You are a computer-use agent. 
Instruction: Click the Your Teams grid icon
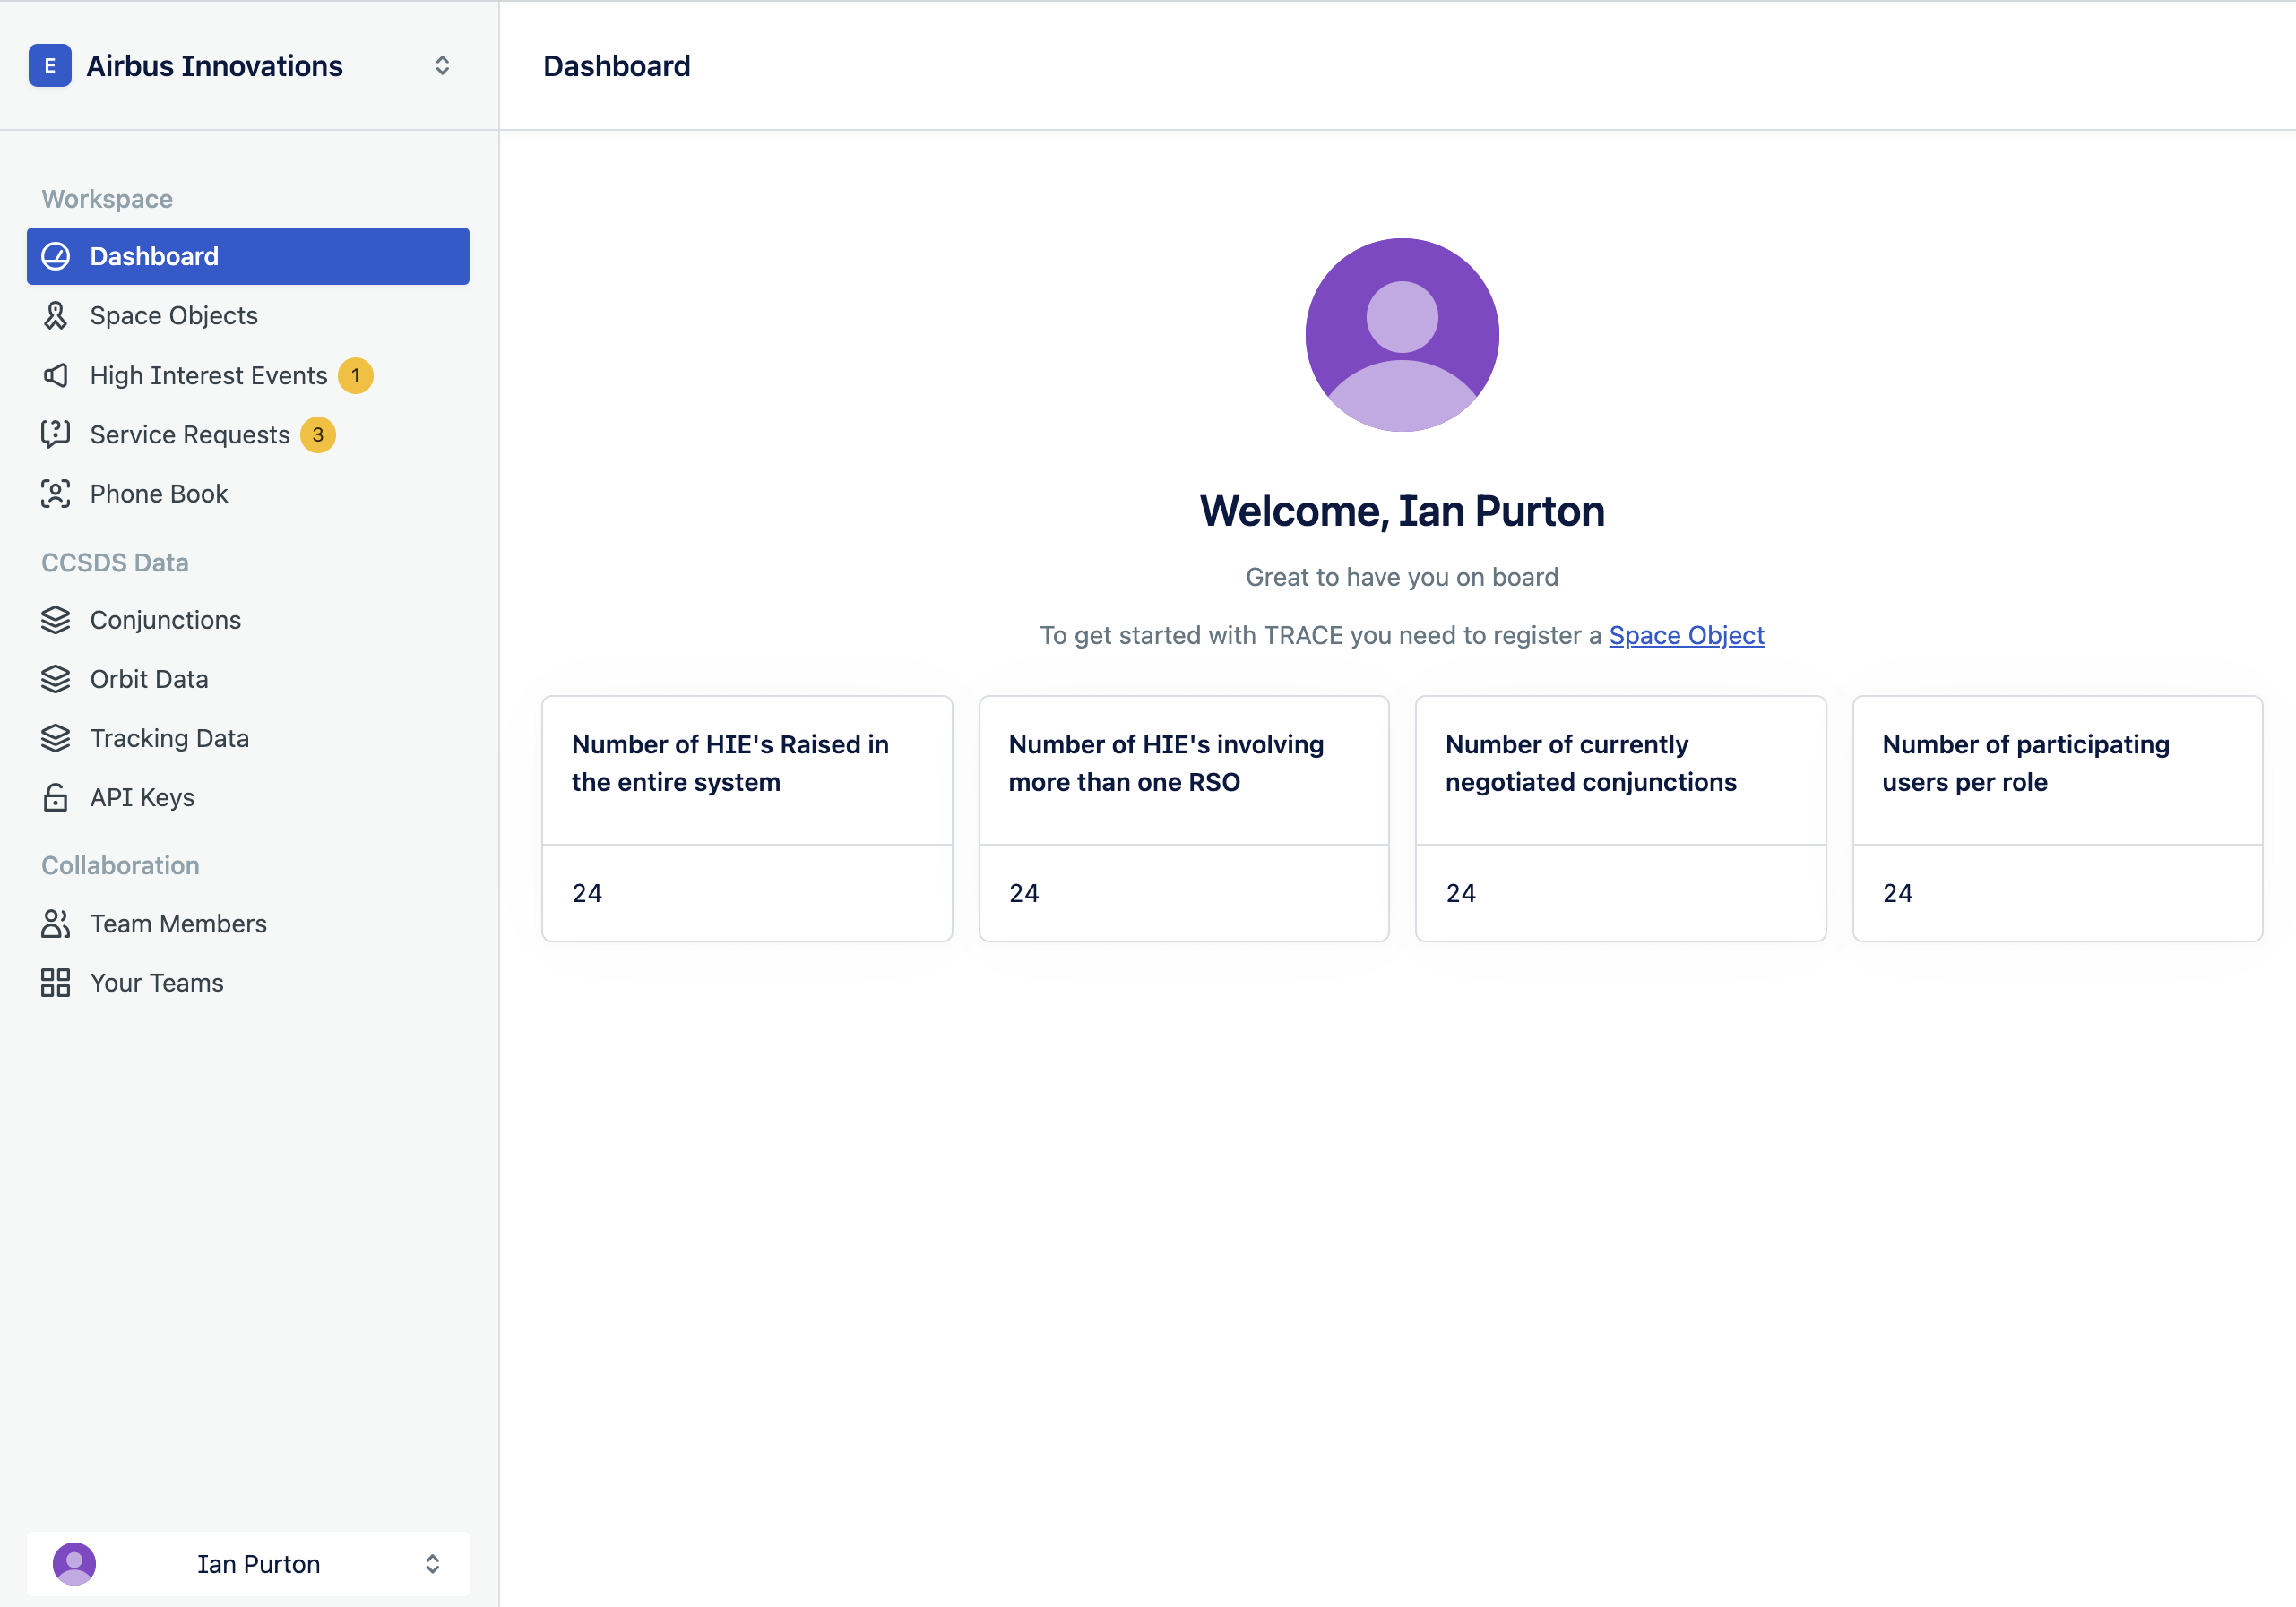(56, 984)
